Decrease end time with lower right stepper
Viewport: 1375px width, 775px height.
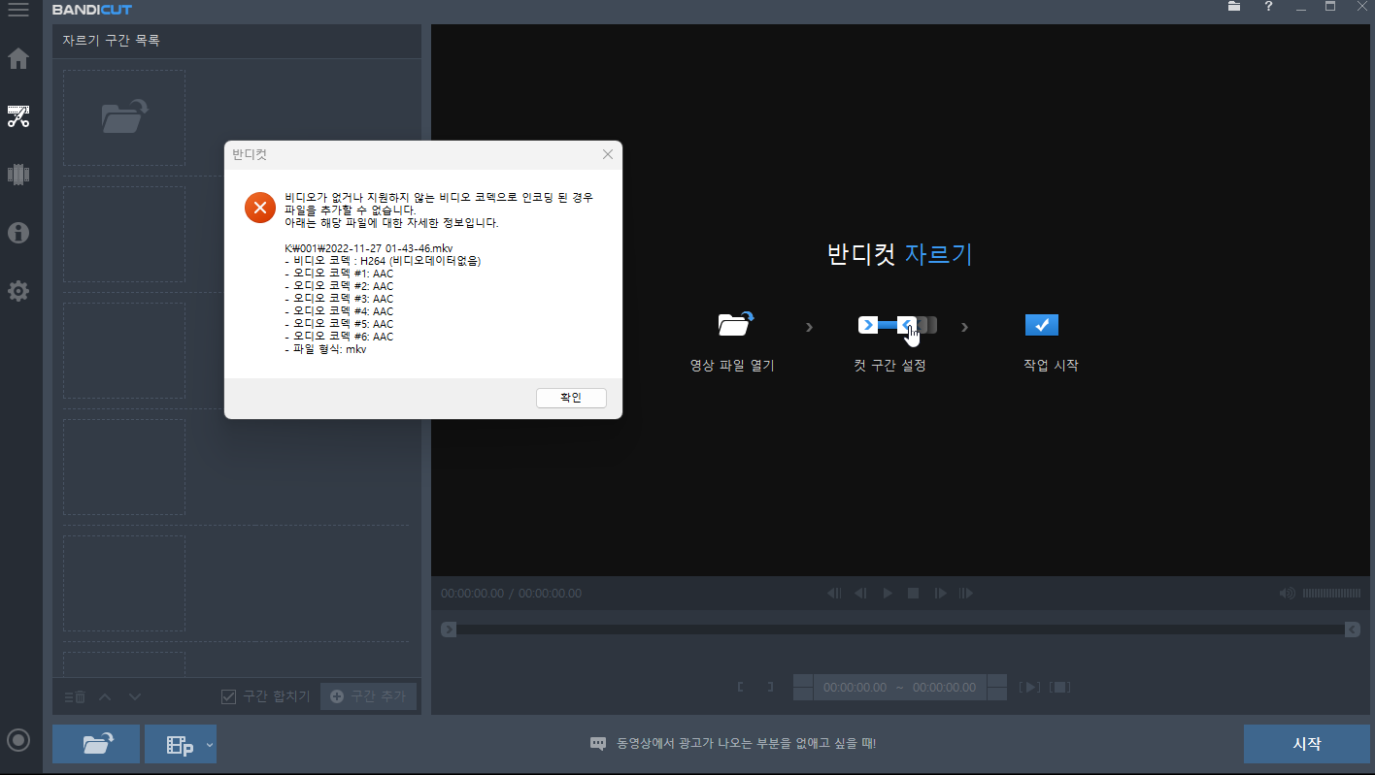pyautogui.click(x=997, y=694)
